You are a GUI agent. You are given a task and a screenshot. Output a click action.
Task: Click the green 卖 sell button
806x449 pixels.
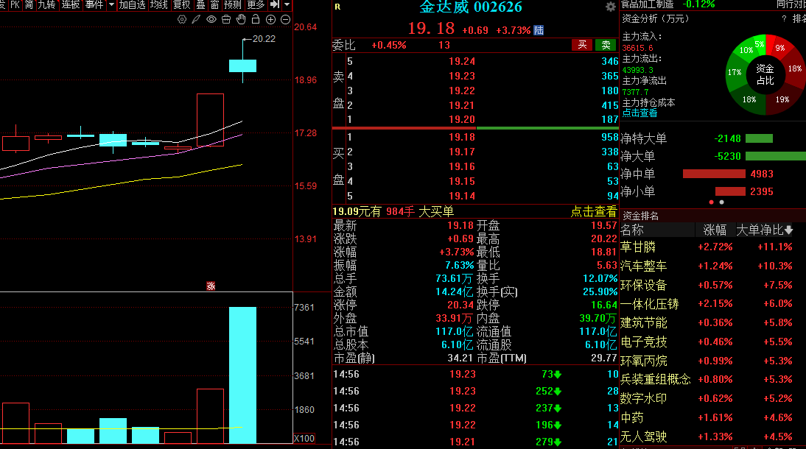coord(606,45)
